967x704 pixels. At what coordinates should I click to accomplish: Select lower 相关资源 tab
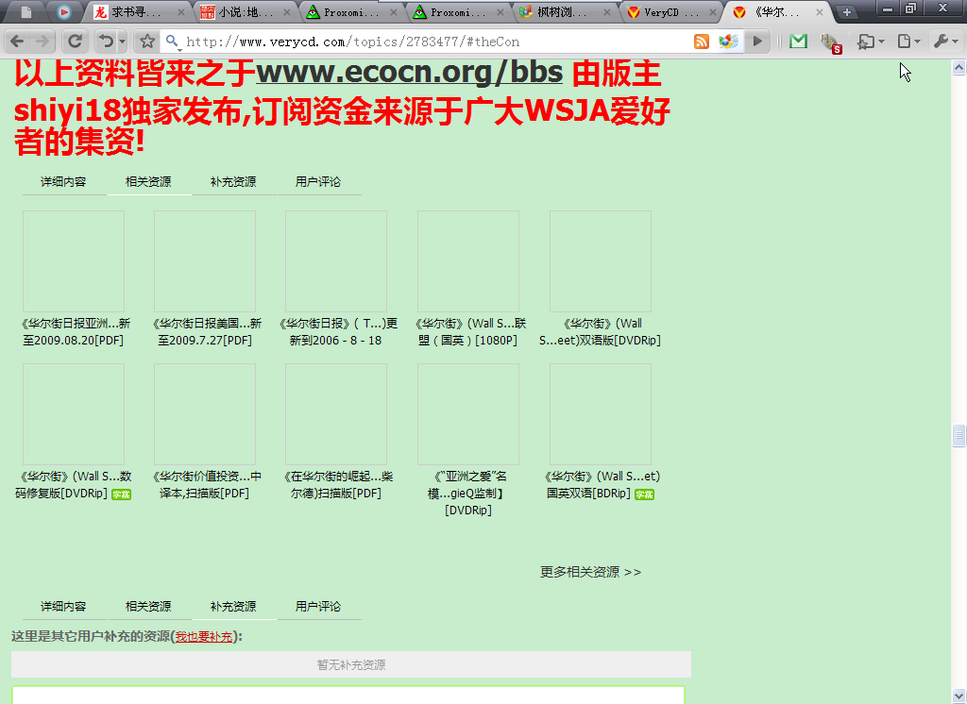pyautogui.click(x=148, y=607)
